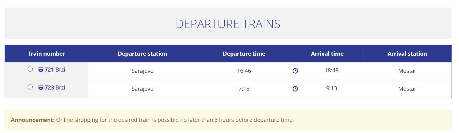
Task: Select the radio button for train 721
Action: pyautogui.click(x=30, y=69)
